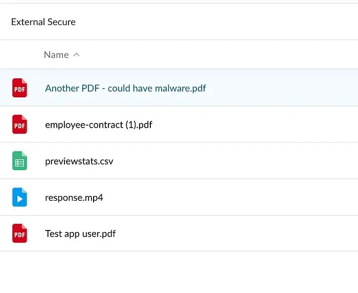Sort files by Name column header

click(x=56, y=55)
